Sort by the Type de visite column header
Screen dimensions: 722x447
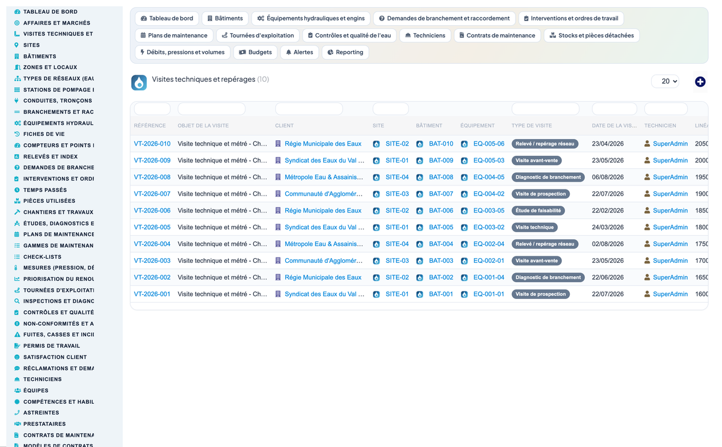tap(532, 126)
